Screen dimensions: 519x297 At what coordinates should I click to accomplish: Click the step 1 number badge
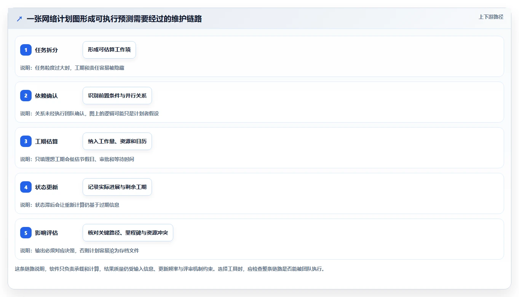pyautogui.click(x=26, y=50)
